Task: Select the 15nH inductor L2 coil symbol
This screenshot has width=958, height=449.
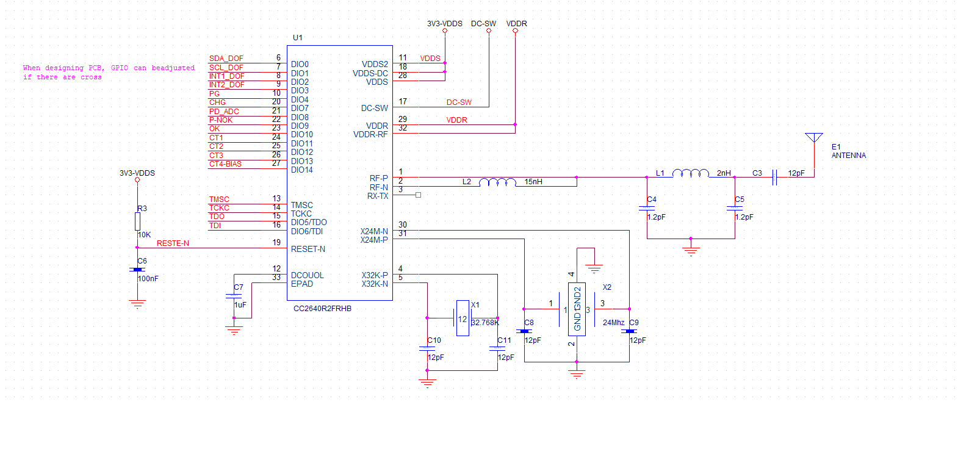Action: (x=497, y=182)
